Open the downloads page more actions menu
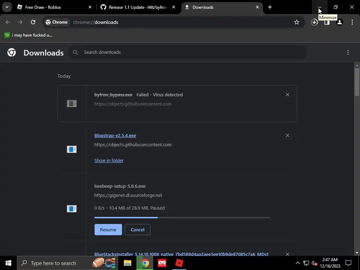Image resolution: width=360 pixels, height=270 pixels. (x=348, y=52)
